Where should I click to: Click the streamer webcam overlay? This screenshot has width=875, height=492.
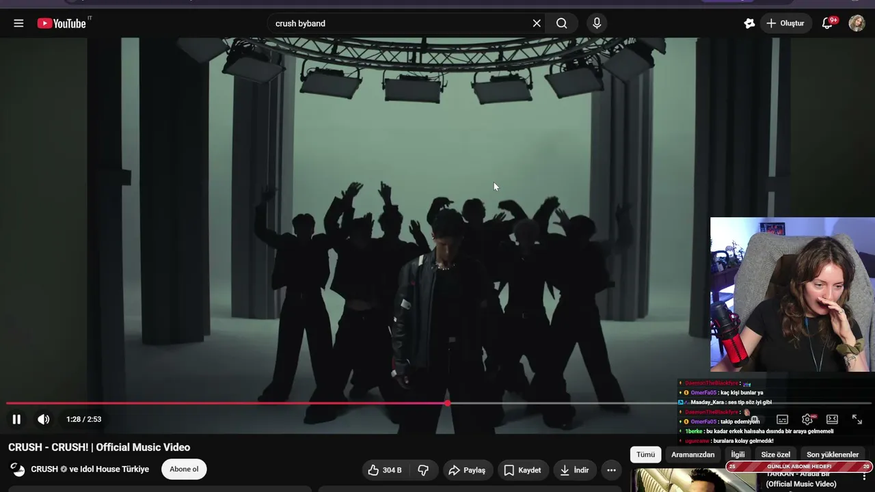[x=792, y=295]
